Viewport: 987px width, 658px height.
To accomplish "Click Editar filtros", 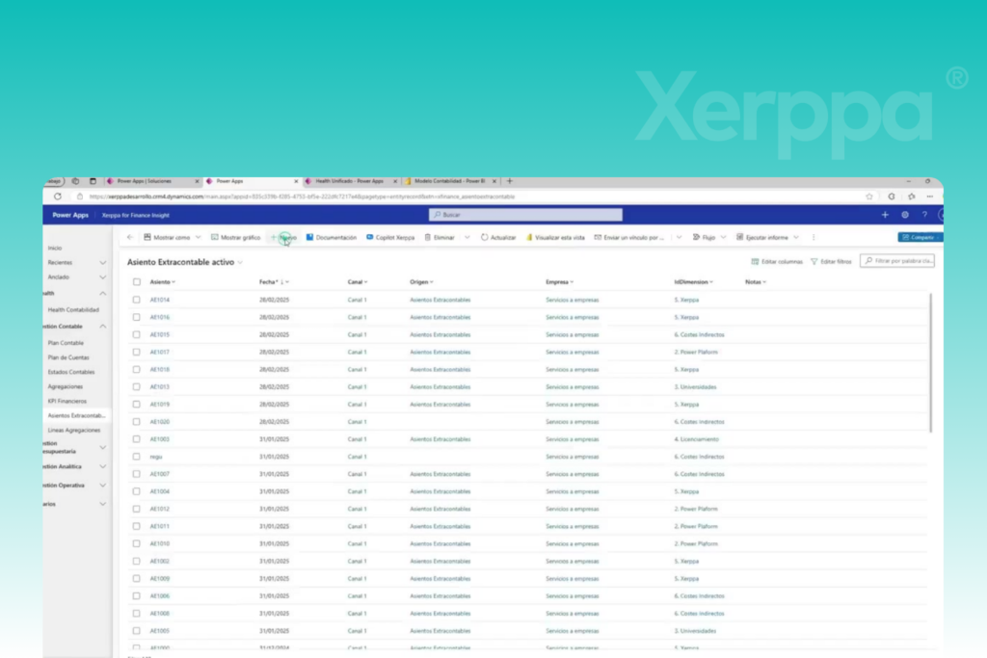I will [x=831, y=261].
